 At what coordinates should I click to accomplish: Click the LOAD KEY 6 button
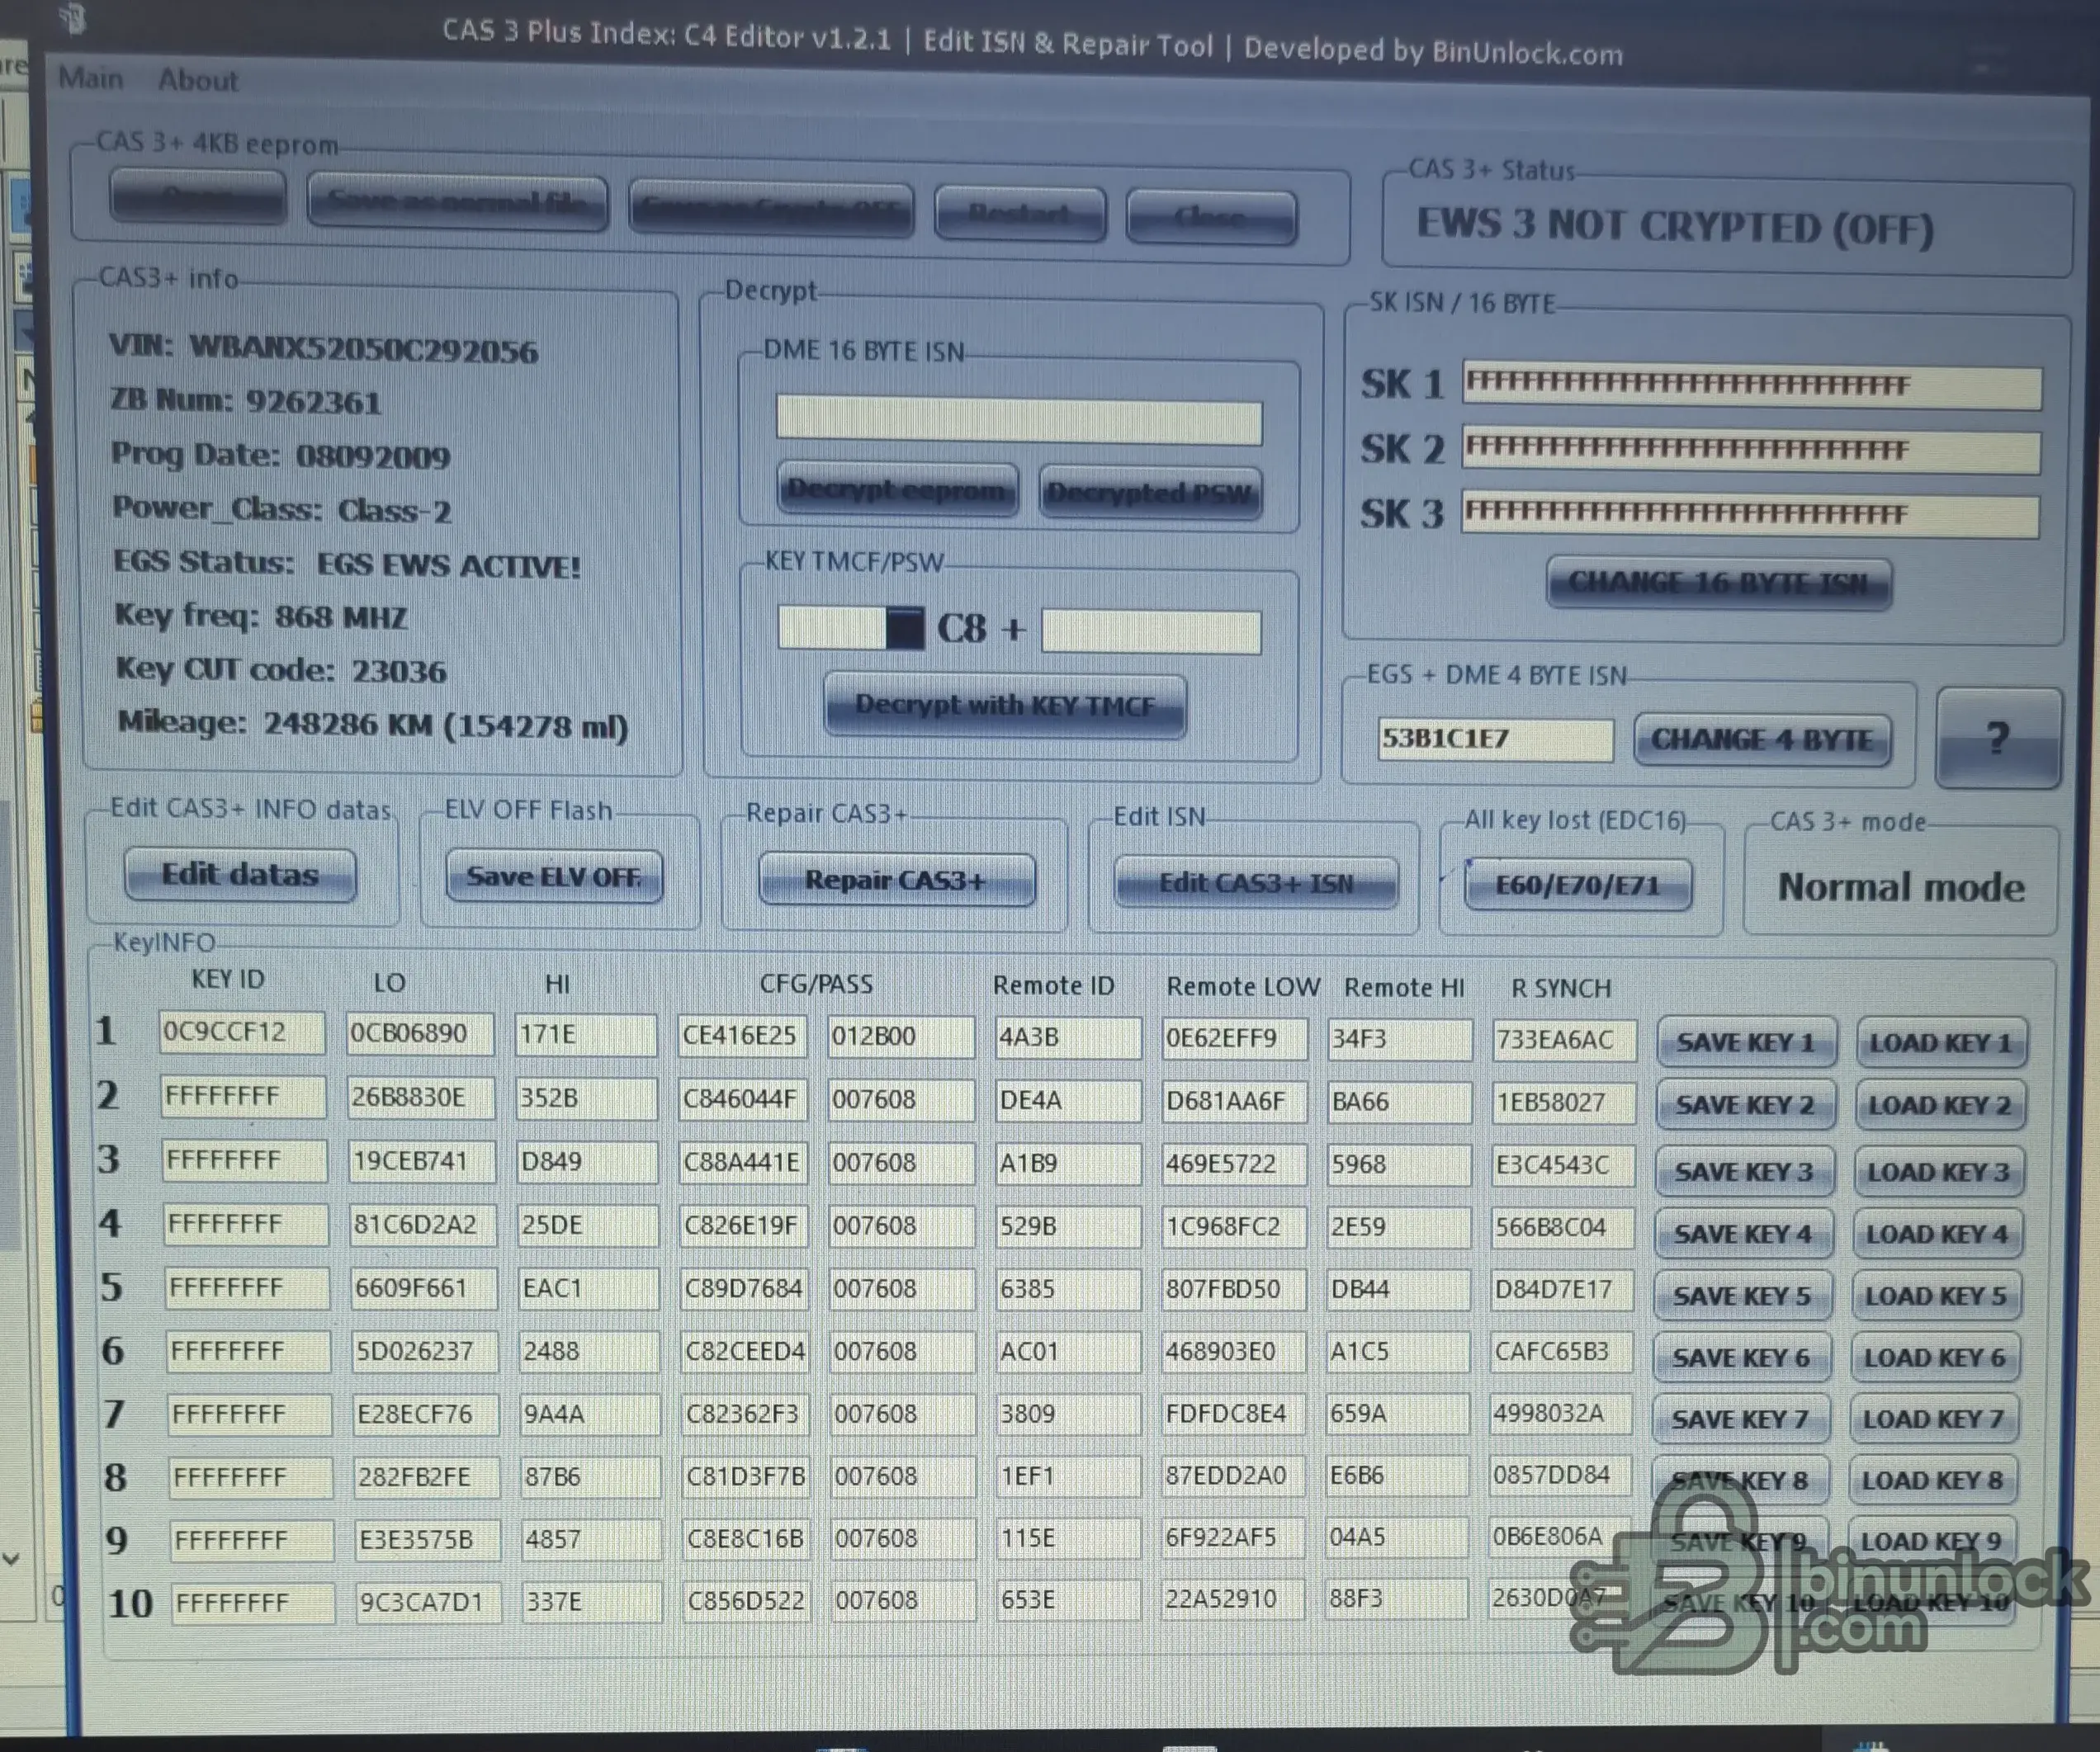click(x=1934, y=1358)
